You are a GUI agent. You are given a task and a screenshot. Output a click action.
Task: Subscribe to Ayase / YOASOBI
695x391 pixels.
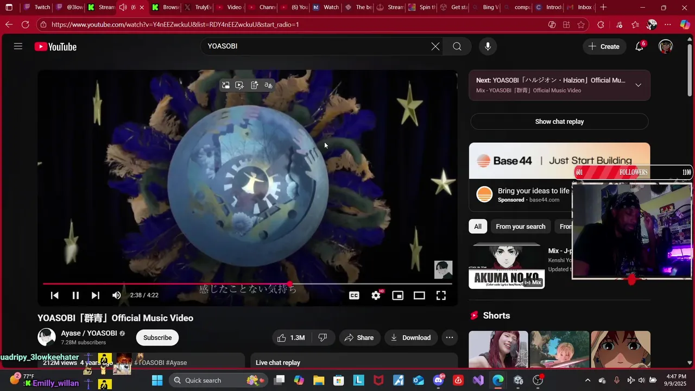[x=157, y=338]
